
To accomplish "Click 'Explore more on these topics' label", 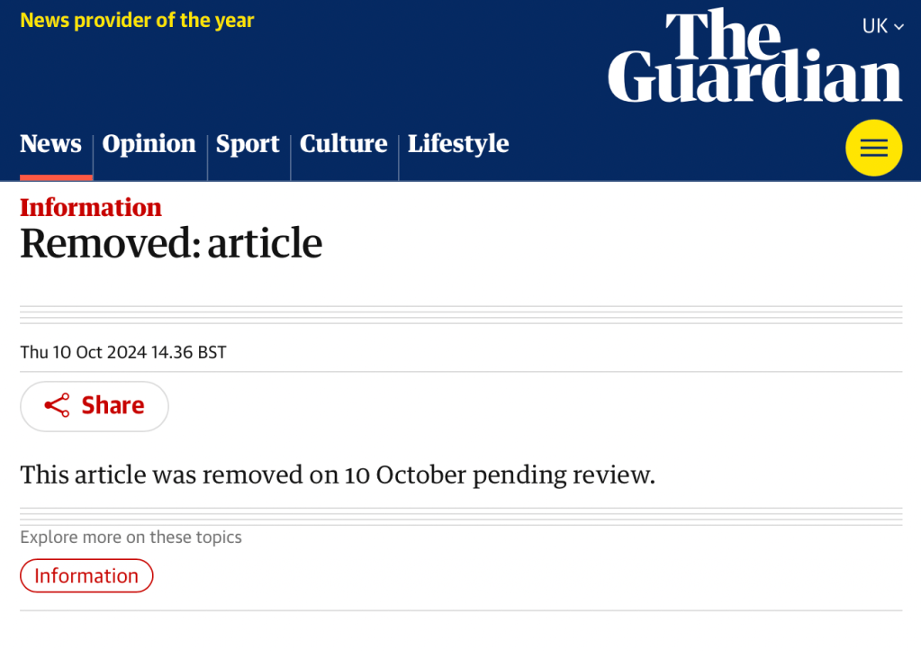I will [x=131, y=538].
